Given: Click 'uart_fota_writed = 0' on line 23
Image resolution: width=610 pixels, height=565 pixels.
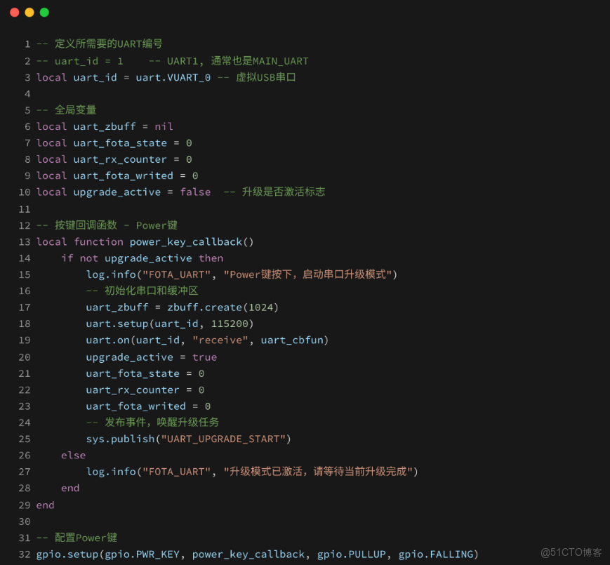Looking at the screenshot, I should 148,406.
